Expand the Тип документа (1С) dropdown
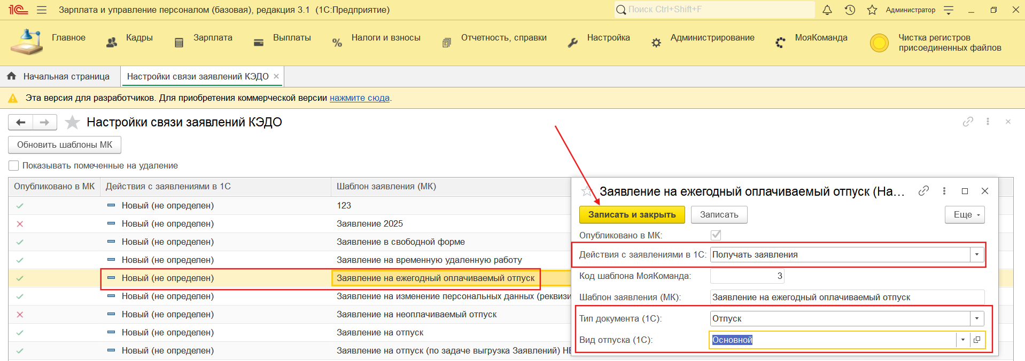Screen dimensions: 1025x361 977,319
